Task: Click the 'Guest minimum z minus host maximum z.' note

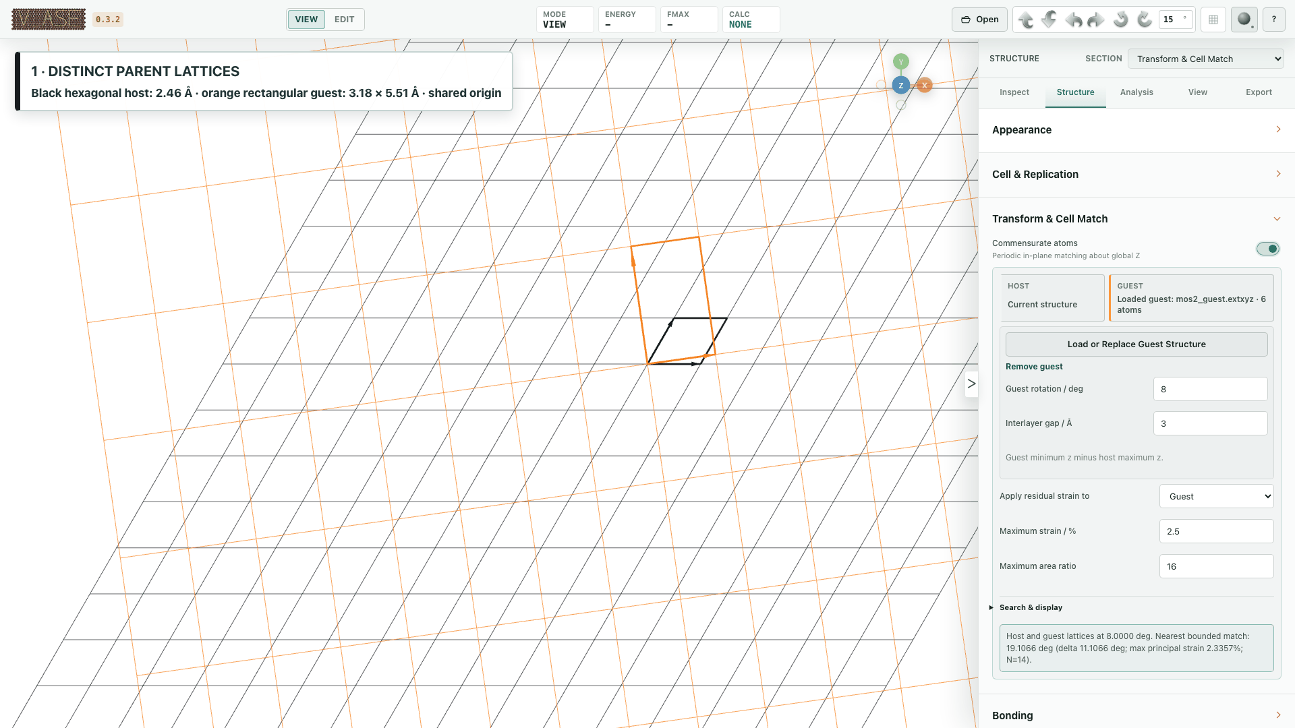Action: 1084,458
